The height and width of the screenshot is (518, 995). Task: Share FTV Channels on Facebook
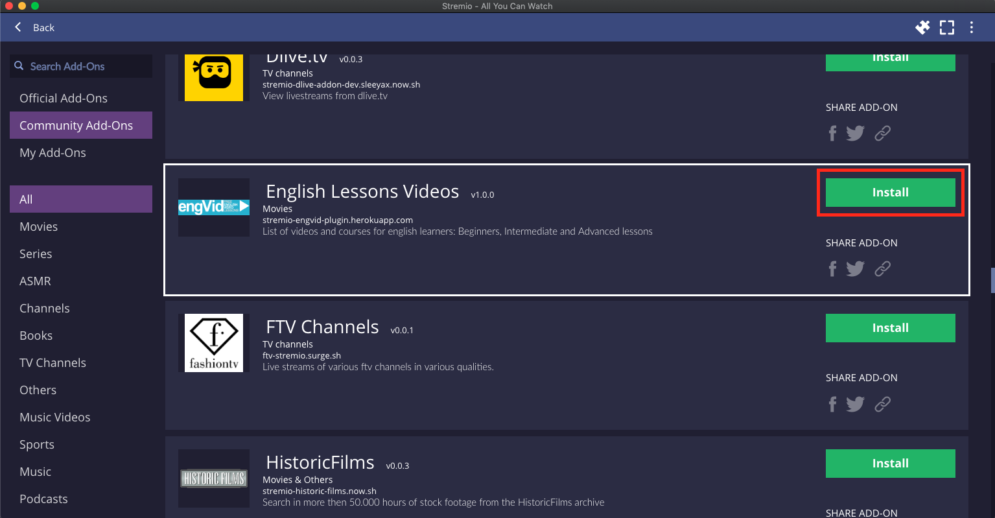[833, 404]
